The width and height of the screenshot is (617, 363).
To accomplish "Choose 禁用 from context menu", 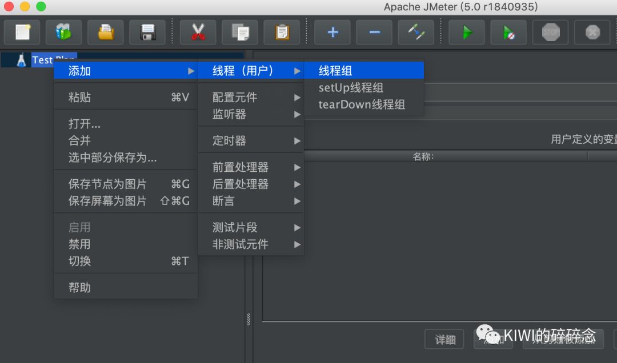I will point(126,244).
